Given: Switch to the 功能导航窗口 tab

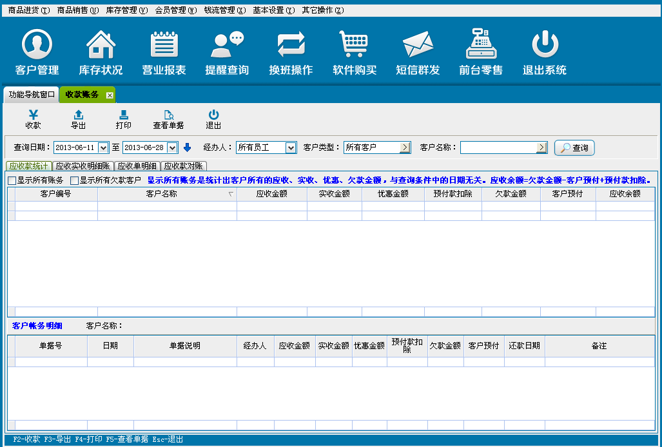Looking at the screenshot, I should (x=32, y=95).
